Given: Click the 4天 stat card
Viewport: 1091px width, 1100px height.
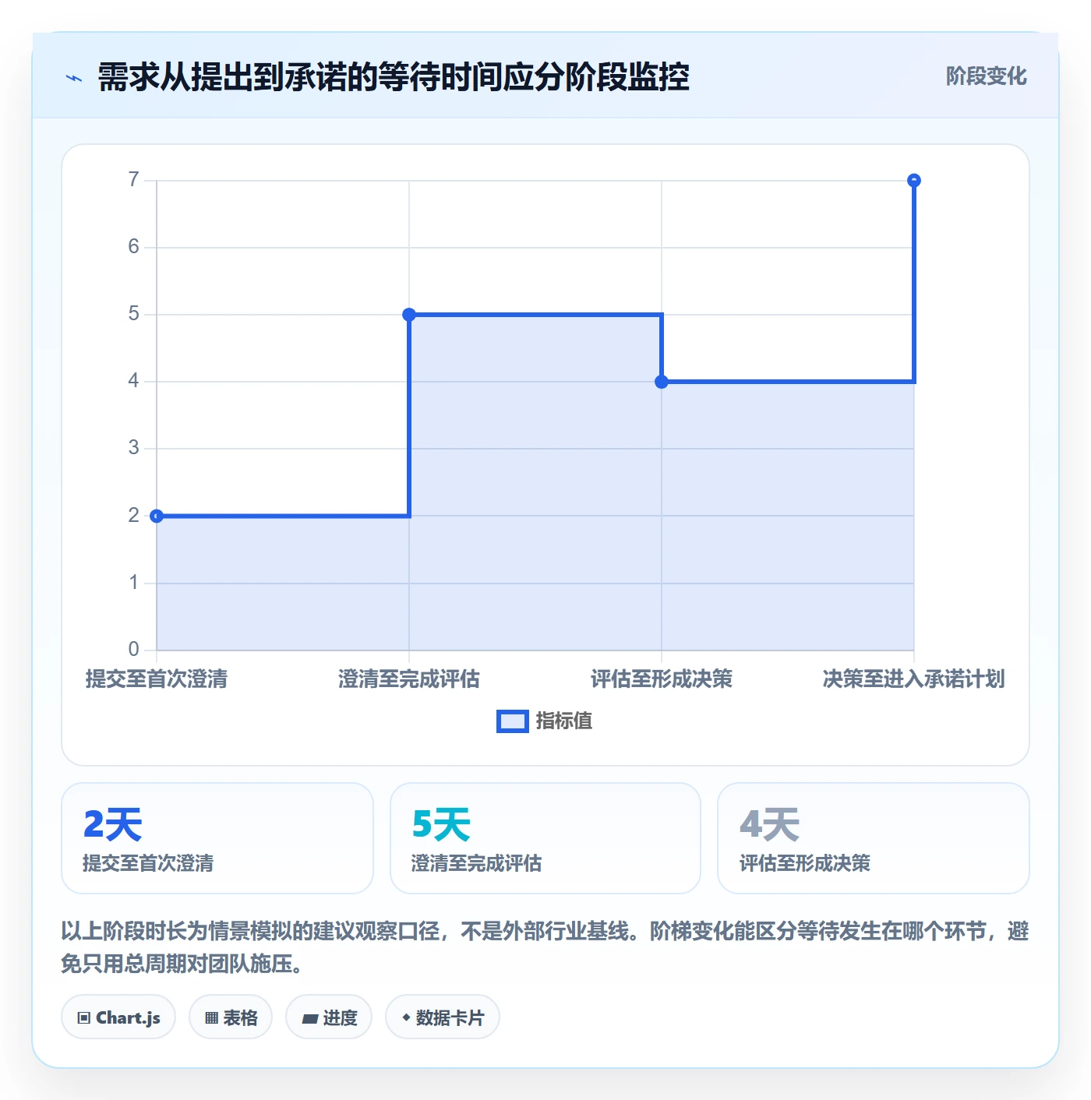Looking at the screenshot, I should pyautogui.click(x=874, y=838).
